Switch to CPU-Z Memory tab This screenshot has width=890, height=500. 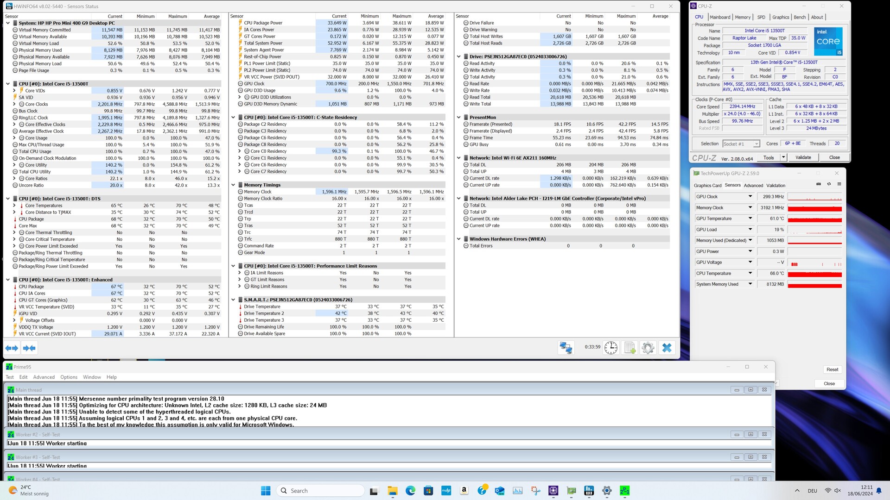(x=742, y=17)
